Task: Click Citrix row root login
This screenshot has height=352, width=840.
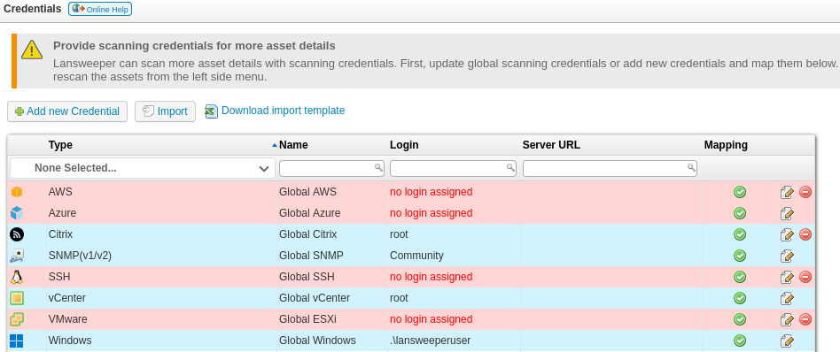Action: pos(399,234)
